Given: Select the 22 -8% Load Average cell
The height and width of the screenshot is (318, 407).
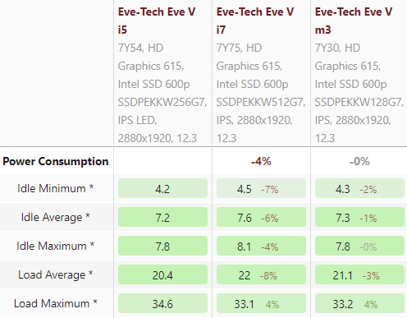Looking at the screenshot, I should click(x=261, y=274).
